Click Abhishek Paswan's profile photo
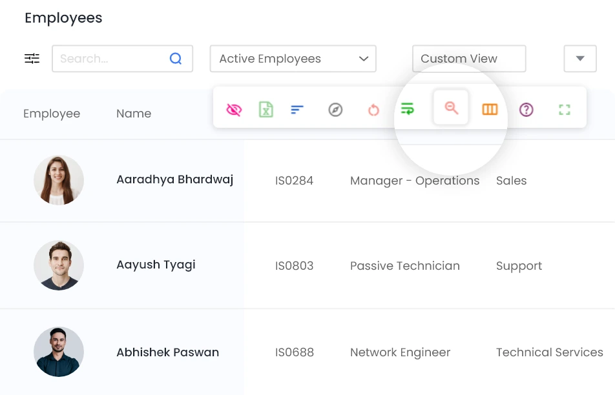The width and height of the screenshot is (615, 395). tap(59, 352)
